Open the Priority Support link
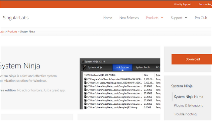 click(183, 4)
